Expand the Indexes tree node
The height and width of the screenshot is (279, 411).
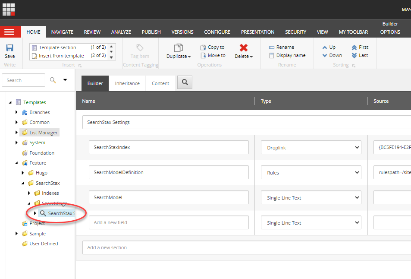tap(29, 193)
